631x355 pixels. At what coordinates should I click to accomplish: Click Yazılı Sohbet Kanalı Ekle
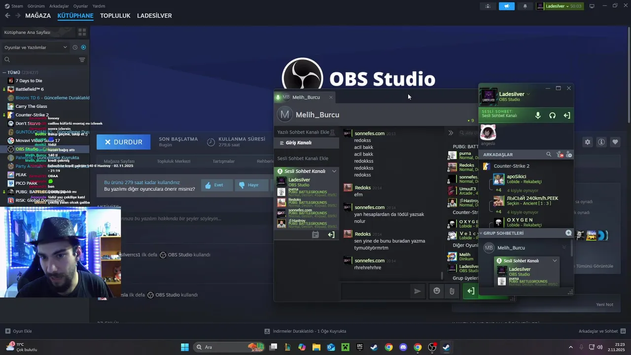[x=303, y=132]
